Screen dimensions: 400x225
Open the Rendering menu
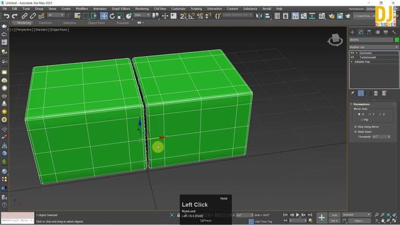pyautogui.click(x=142, y=9)
